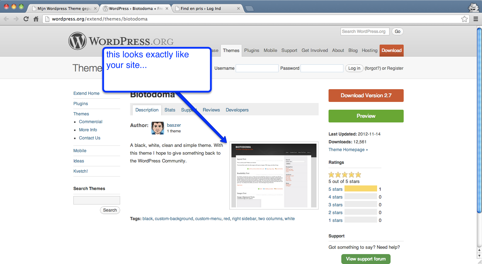Viewport: 482px width, 264px height.
Task: Open the Stats tab
Action: 170,110
